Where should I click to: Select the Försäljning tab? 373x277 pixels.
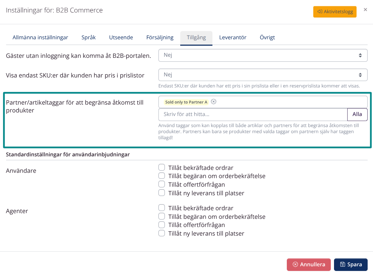pyautogui.click(x=160, y=37)
